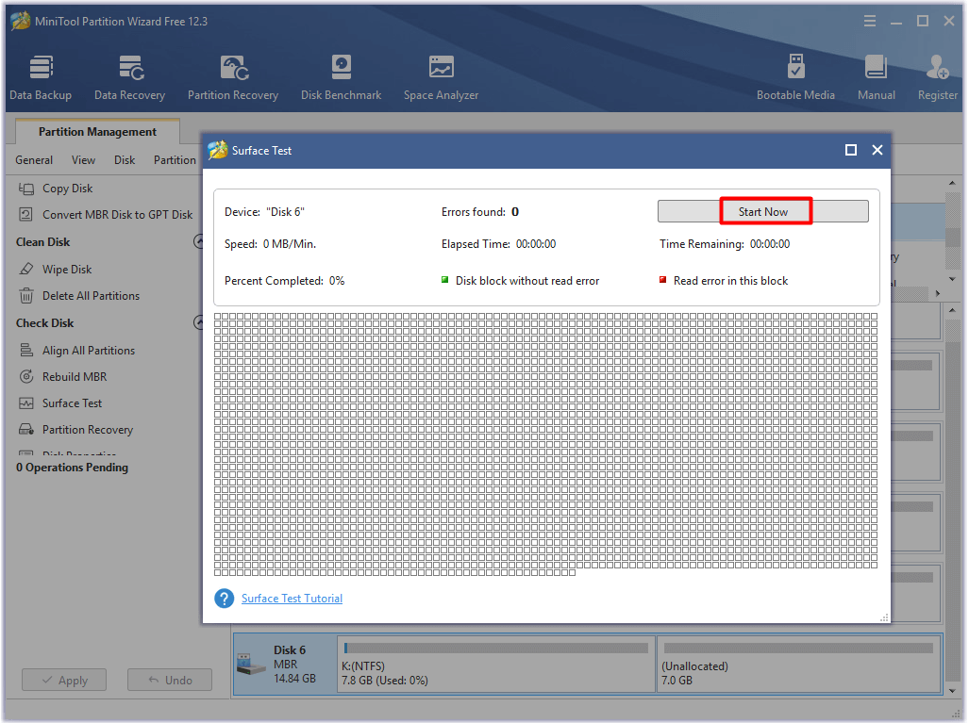Click the Register icon
Image resolution: width=969 pixels, height=723 pixels.
pos(938,67)
